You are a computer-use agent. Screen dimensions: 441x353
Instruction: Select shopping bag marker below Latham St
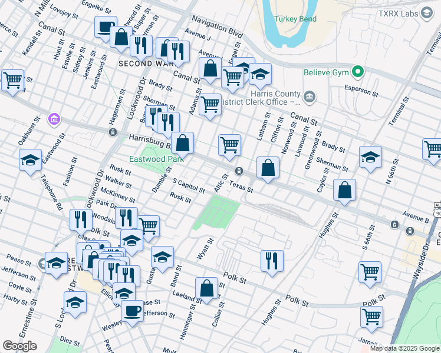268,169
